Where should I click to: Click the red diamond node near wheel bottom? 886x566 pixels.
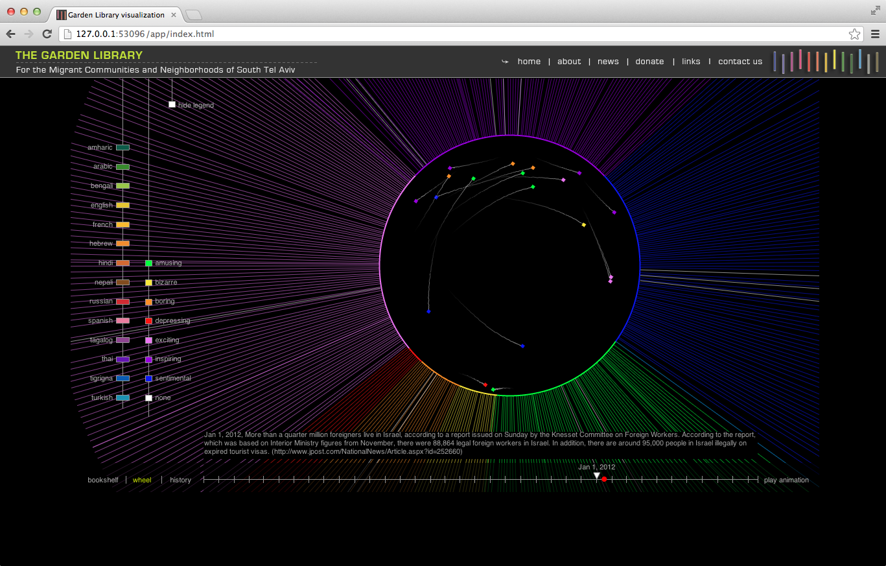[x=485, y=384]
